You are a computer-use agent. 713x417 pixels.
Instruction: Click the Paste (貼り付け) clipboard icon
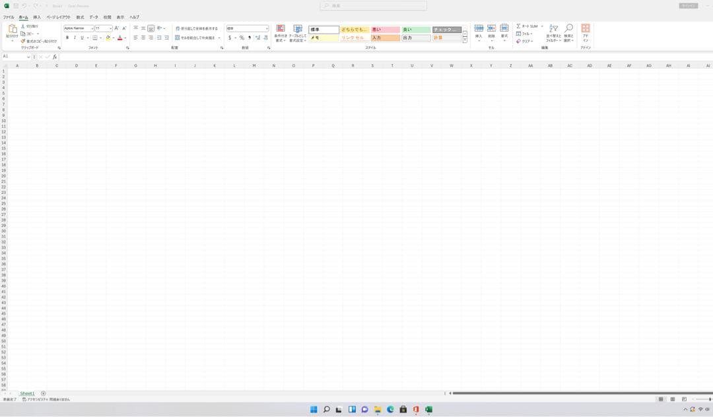12,30
